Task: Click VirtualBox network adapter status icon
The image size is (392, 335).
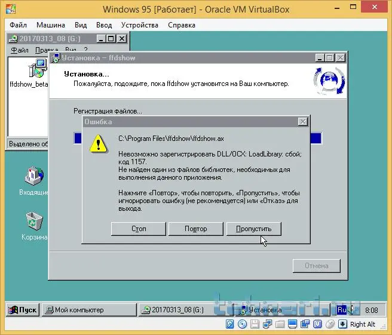Action: coord(267,324)
